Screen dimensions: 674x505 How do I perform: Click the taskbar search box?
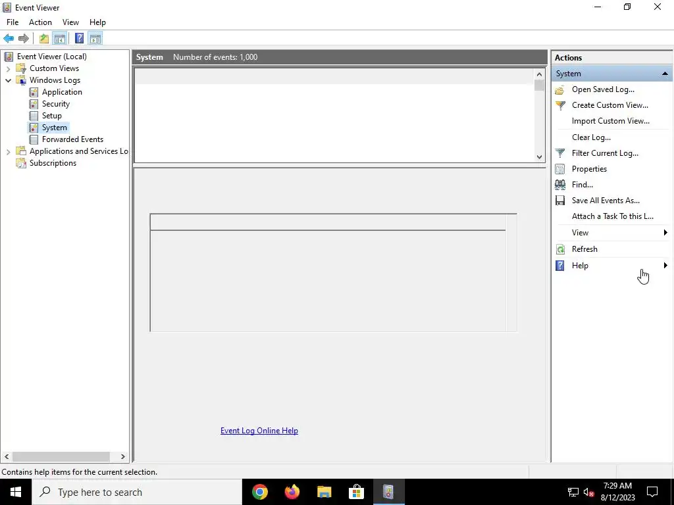(x=137, y=492)
